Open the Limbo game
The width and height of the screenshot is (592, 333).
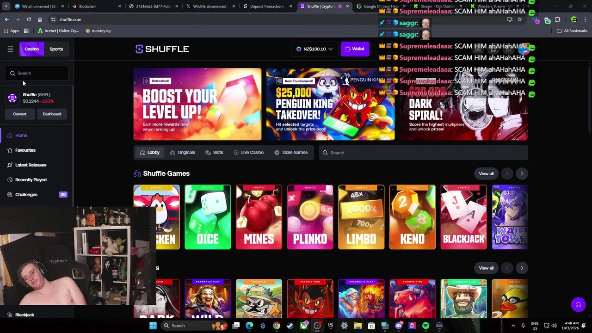[x=361, y=217]
